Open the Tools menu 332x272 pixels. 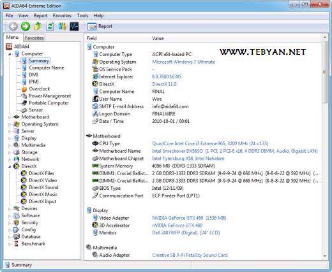click(x=82, y=15)
